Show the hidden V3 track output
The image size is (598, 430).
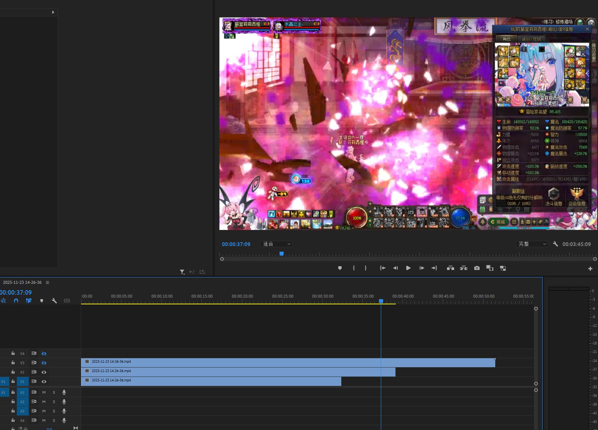44,363
